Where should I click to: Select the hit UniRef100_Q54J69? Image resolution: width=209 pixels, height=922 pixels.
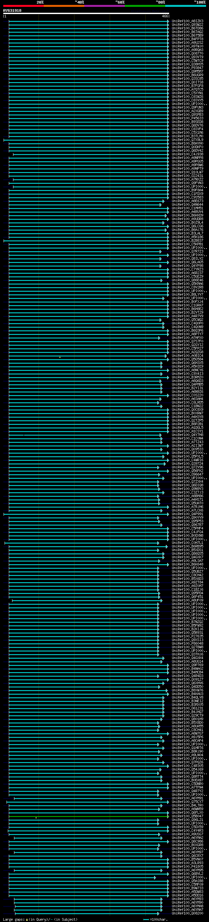pyautogui.click(x=187, y=770)
